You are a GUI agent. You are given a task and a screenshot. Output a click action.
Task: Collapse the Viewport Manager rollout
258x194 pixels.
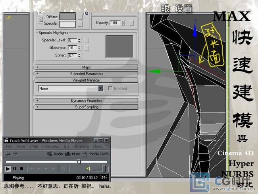(87, 80)
